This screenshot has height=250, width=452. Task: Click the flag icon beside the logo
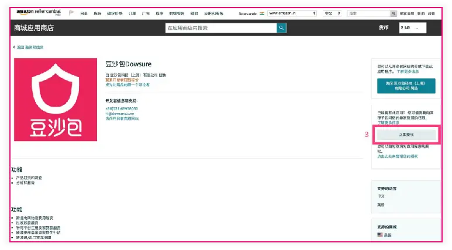(x=71, y=13)
